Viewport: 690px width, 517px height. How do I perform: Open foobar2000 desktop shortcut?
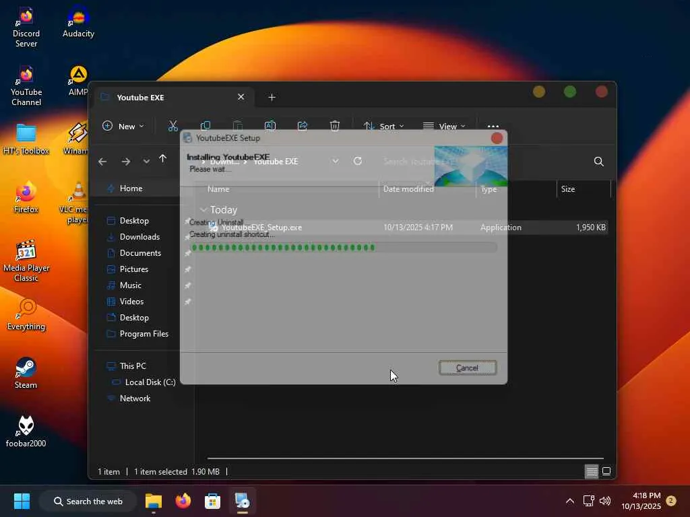coord(26,432)
